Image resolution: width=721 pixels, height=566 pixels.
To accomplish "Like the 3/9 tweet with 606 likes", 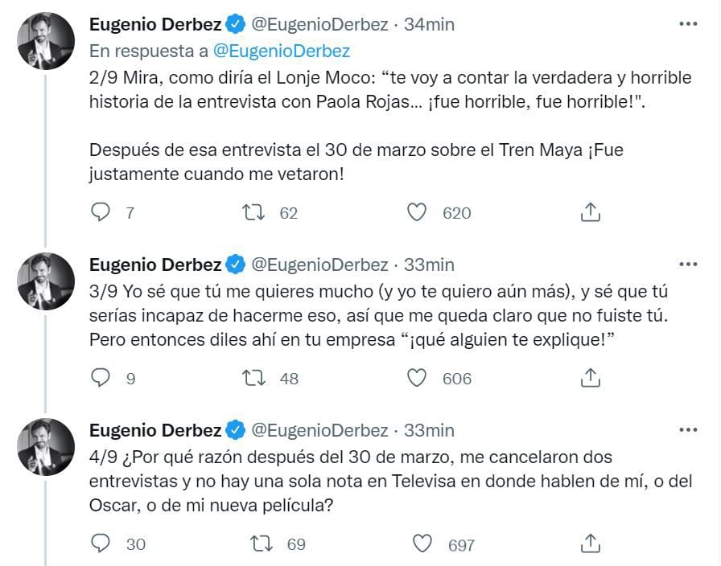I will pos(417,378).
